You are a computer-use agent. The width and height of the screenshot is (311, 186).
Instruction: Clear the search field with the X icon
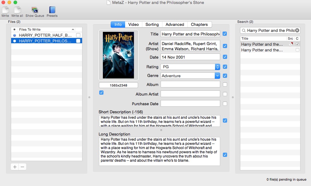click(297, 30)
